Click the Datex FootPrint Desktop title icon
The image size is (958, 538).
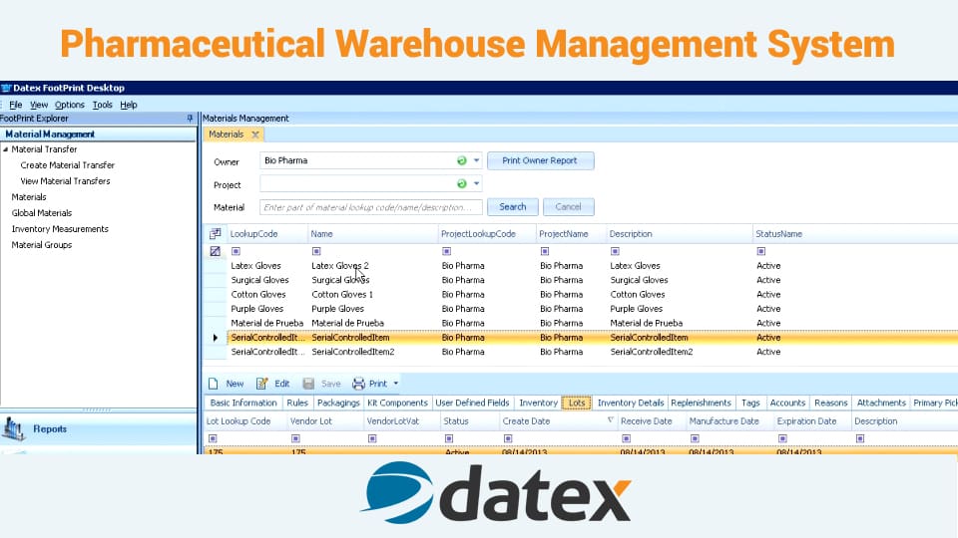tap(7, 88)
